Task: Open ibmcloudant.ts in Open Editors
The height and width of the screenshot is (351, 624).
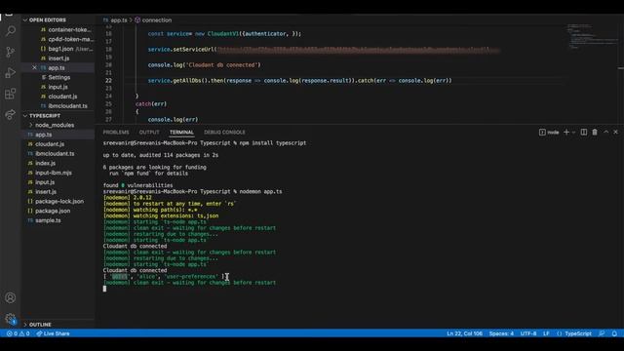Action: (x=67, y=106)
